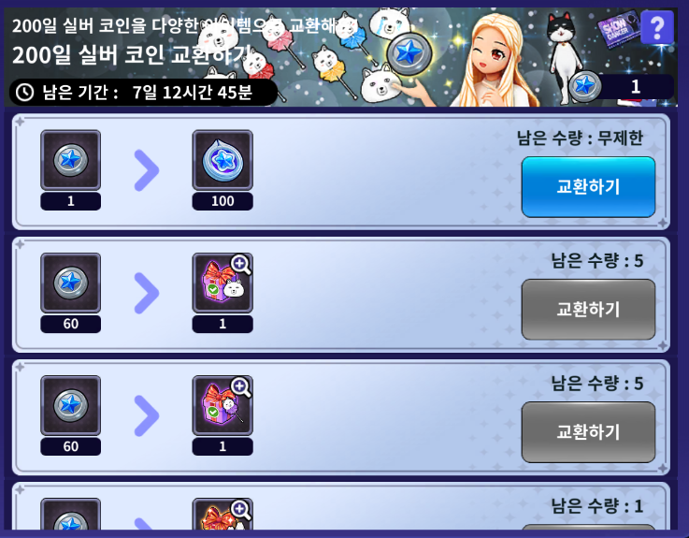The height and width of the screenshot is (538, 689).
Task: Click the chevron arrow in third row
Action: [x=147, y=415]
